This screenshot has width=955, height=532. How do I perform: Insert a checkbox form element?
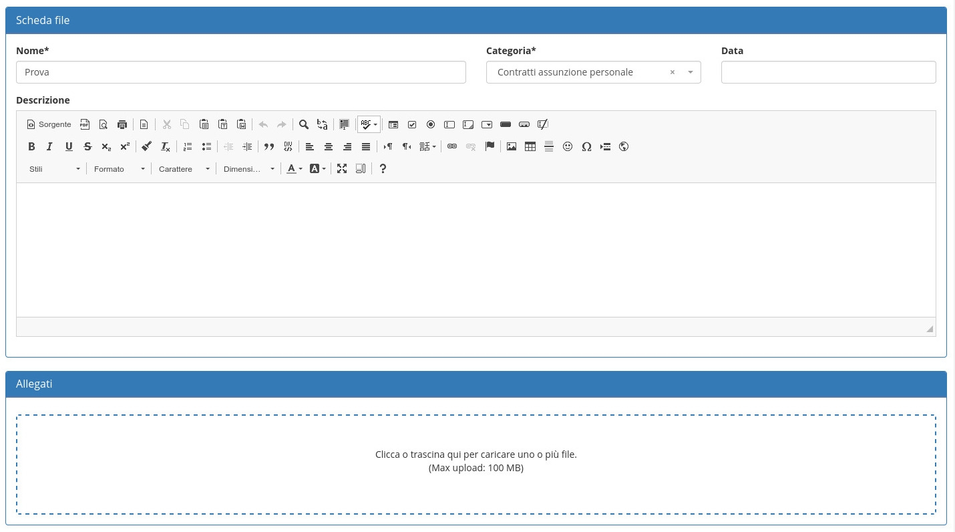[412, 124]
